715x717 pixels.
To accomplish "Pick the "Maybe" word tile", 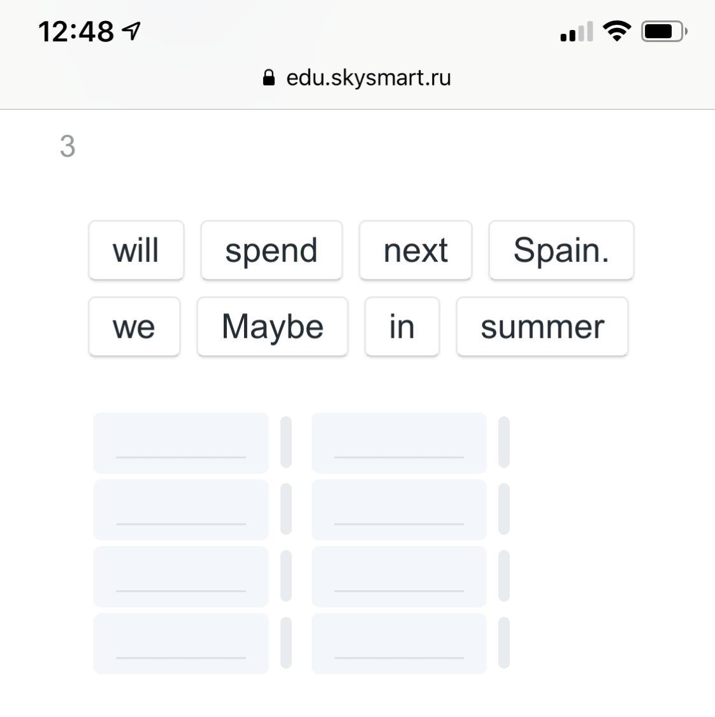I will pos(273,327).
